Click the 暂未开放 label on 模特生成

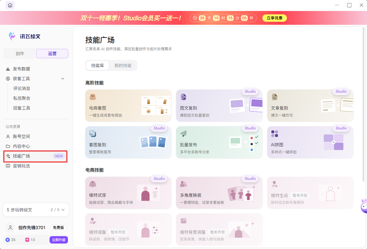tap(300, 195)
